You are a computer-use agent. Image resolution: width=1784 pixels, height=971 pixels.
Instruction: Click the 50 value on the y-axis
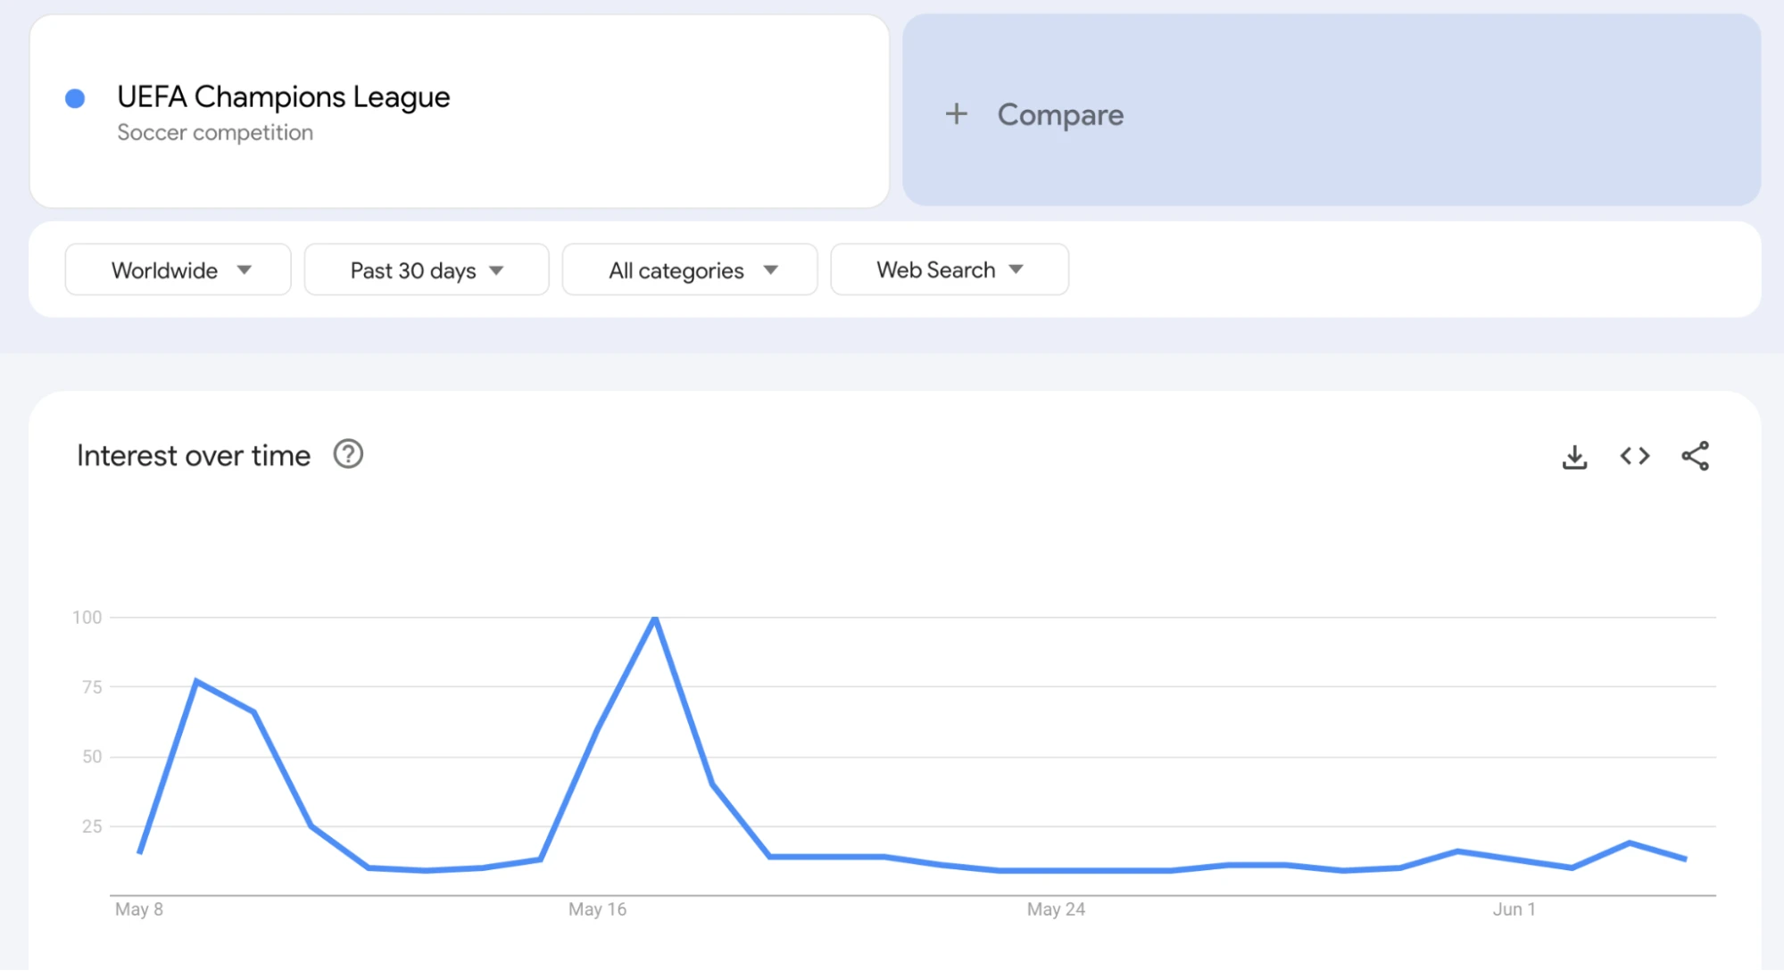coord(92,757)
